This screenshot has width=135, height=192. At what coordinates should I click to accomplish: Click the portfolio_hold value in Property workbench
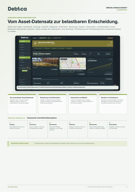(x=76, y=83)
